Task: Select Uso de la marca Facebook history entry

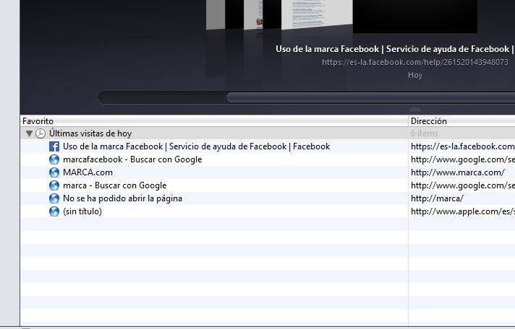Action: [x=197, y=146]
